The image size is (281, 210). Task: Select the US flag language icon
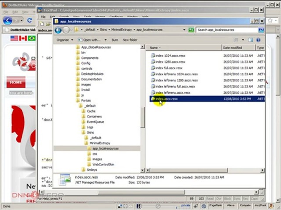pyautogui.click(x=14, y=38)
